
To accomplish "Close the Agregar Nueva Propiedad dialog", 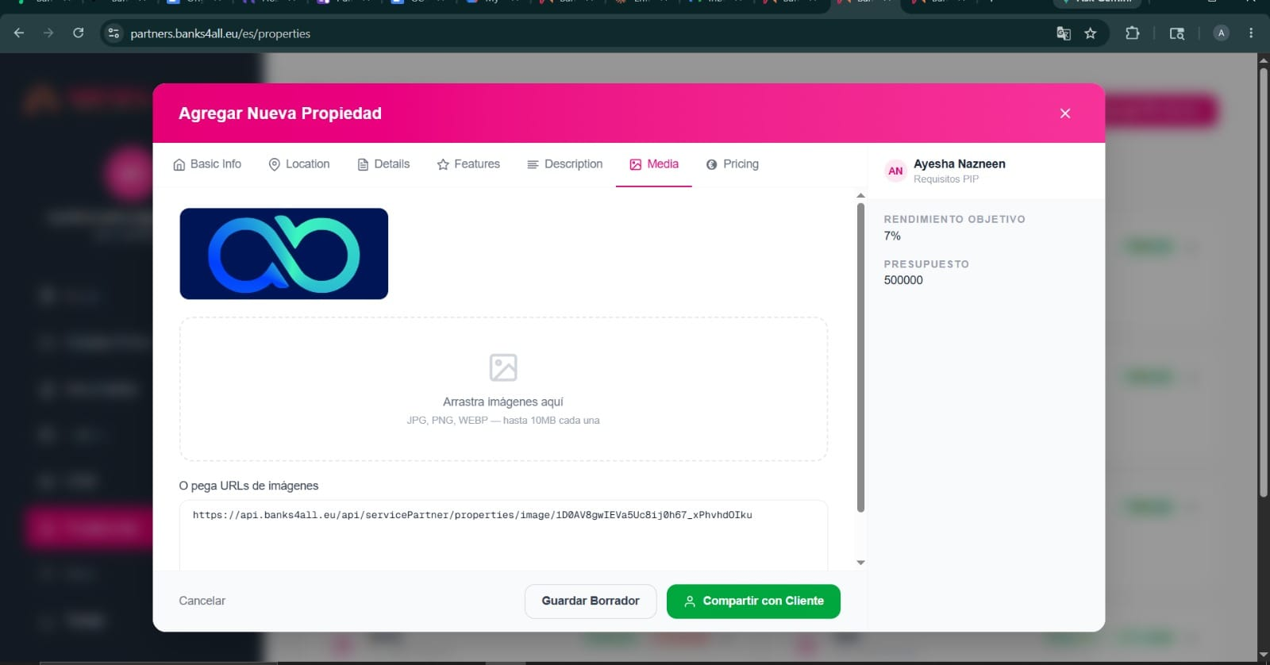I will tap(1065, 113).
